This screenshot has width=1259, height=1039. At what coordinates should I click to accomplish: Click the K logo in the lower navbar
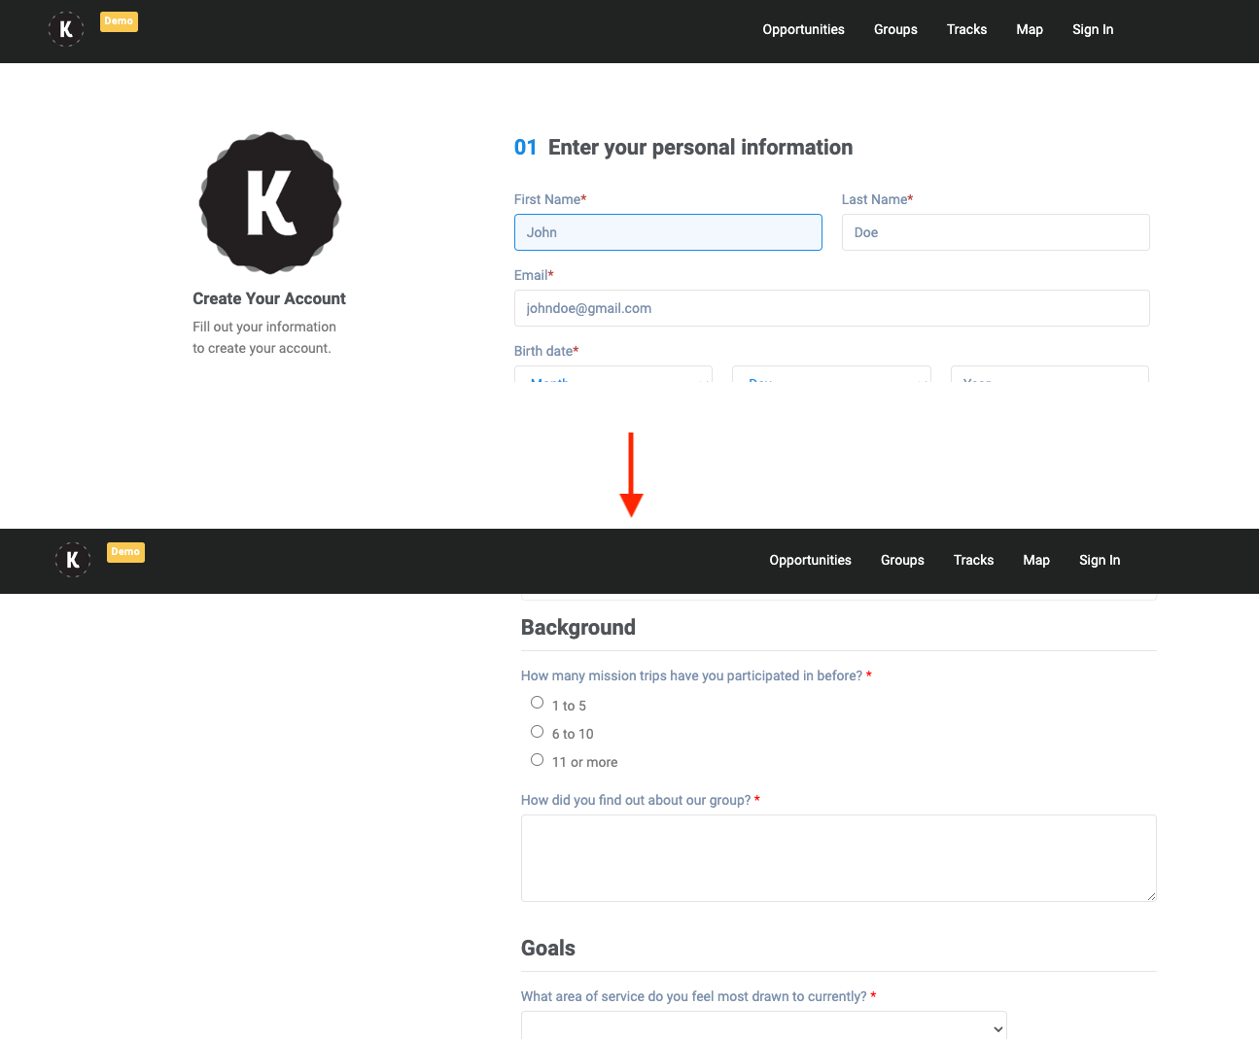point(73,560)
